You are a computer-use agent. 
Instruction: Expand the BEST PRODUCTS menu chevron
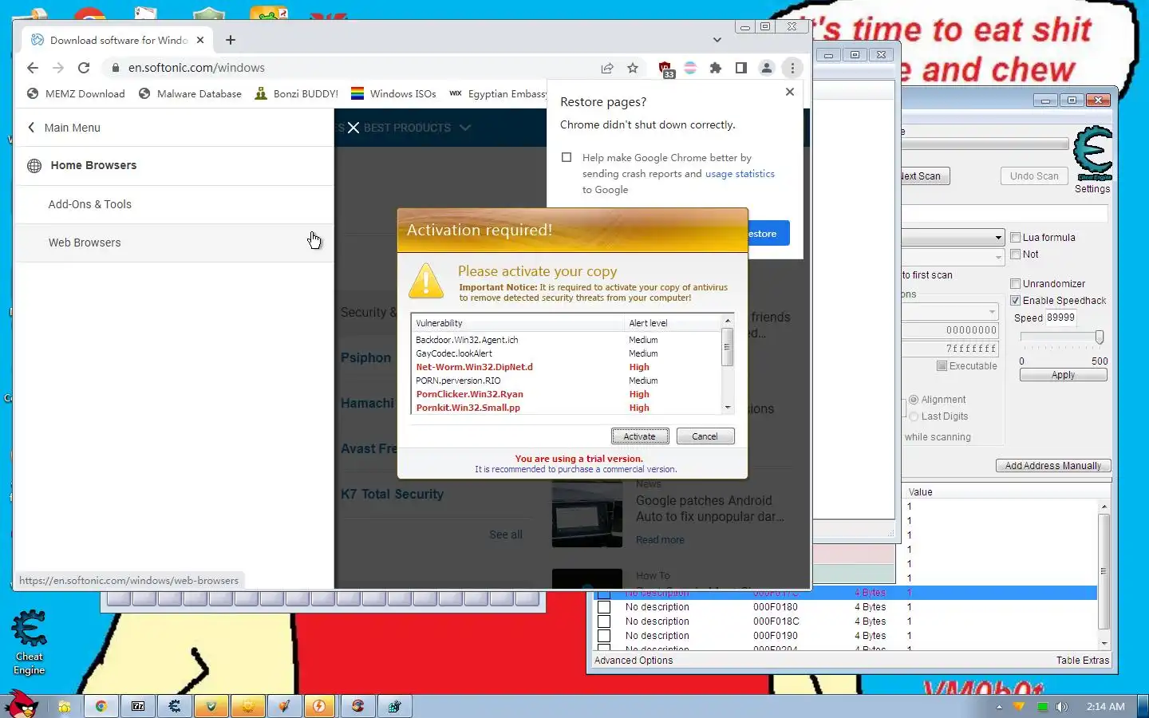click(x=465, y=128)
